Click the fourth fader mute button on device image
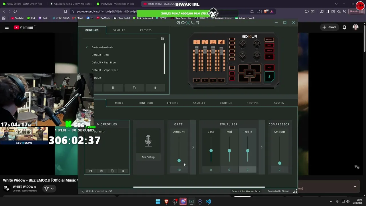The height and width of the screenshot is (206, 366). point(221,80)
